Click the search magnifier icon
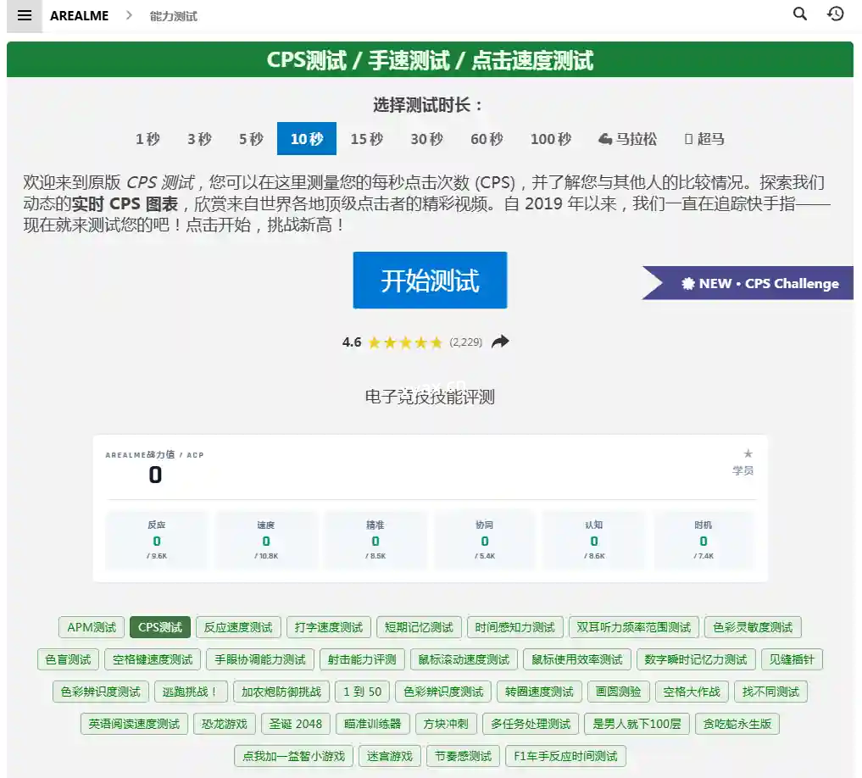Screen dimensions: 862x778 799,14
